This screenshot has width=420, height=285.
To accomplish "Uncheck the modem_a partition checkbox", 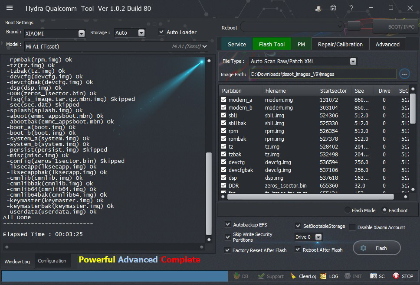I will [223, 100].
